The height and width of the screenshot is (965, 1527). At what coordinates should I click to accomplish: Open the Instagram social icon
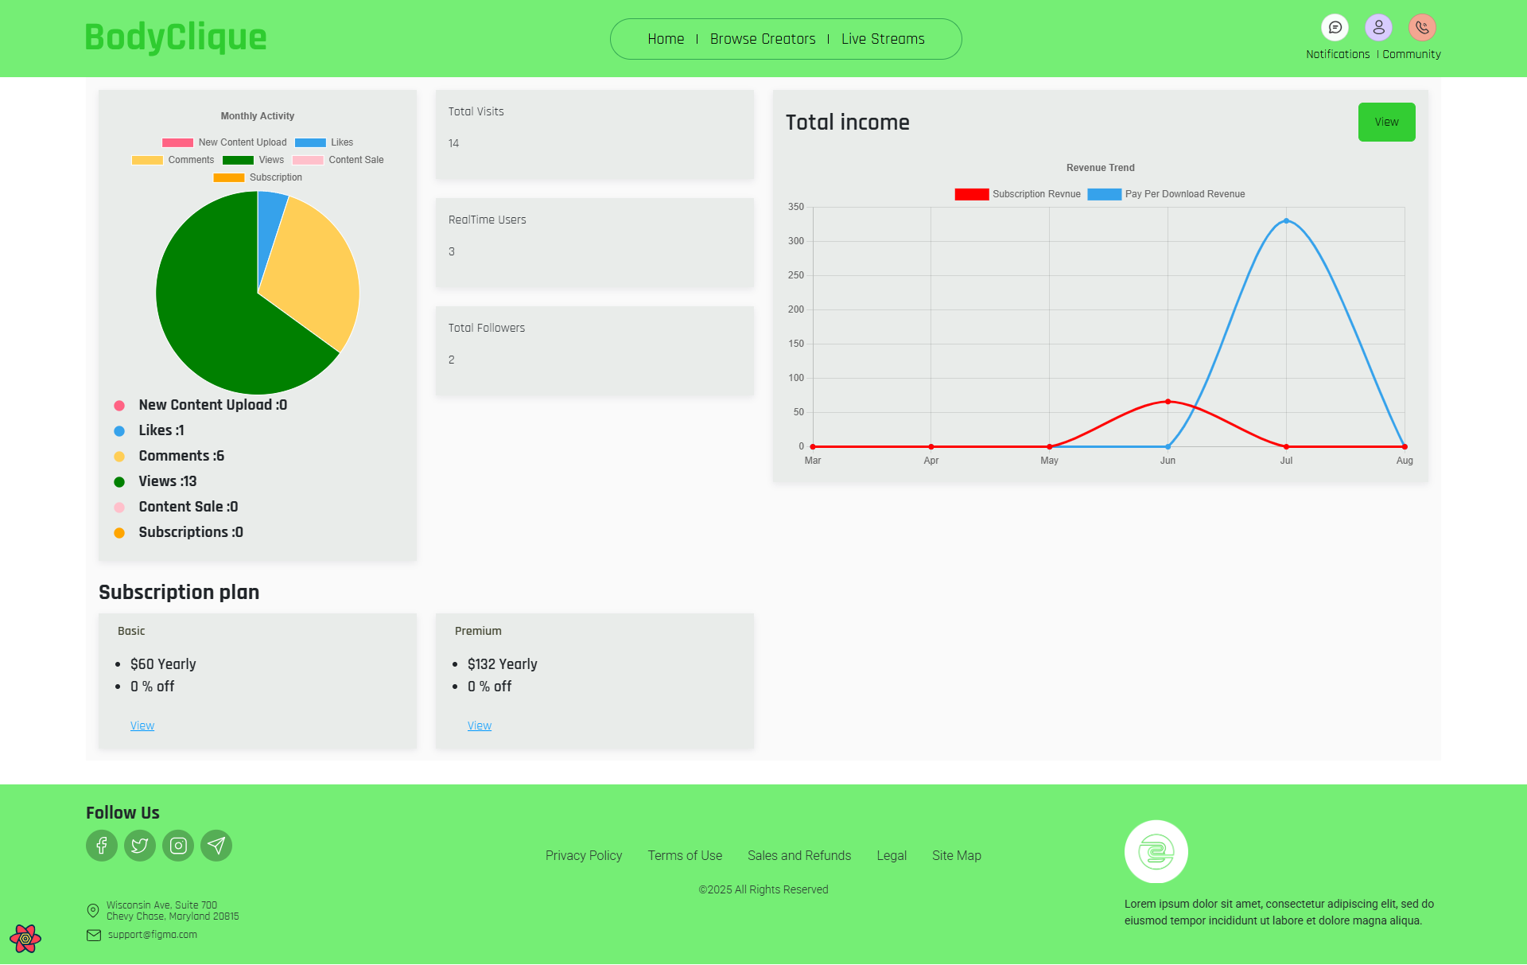pos(178,846)
